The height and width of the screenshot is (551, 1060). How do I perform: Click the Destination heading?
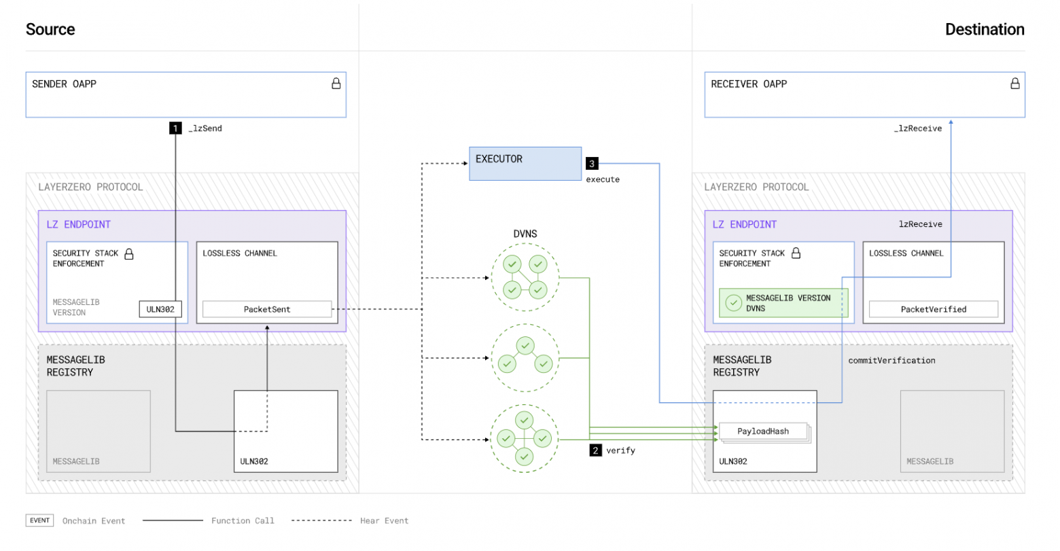coord(984,29)
